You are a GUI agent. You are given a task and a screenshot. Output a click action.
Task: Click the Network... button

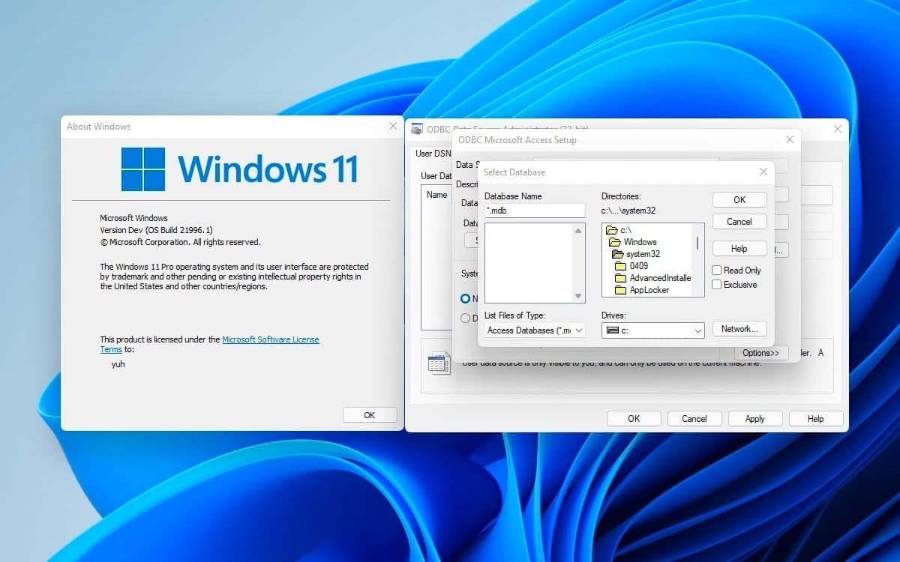tap(739, 329)
